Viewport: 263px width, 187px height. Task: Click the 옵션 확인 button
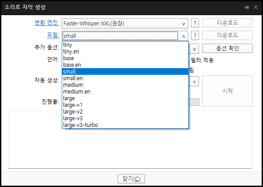click(x=227, y=48)
